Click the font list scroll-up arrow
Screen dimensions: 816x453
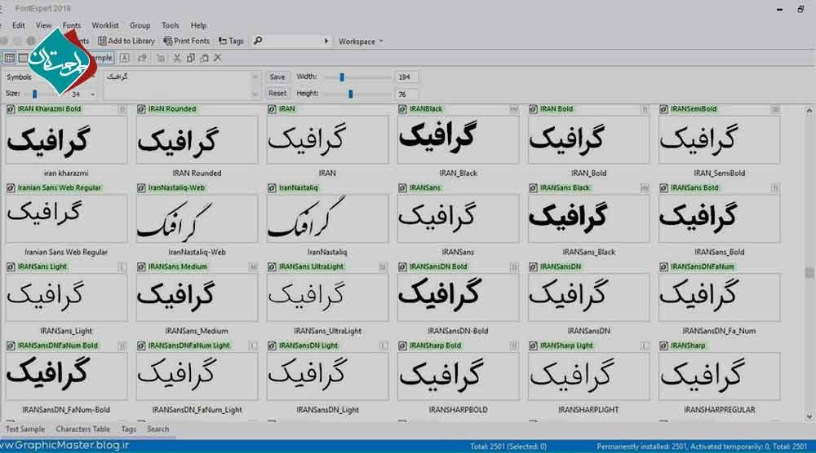809,111
